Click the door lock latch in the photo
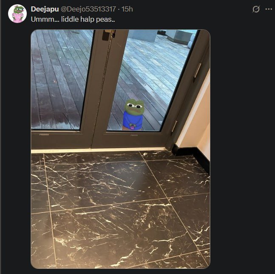Screen dimensions: 275x274 tap(108, 35)
